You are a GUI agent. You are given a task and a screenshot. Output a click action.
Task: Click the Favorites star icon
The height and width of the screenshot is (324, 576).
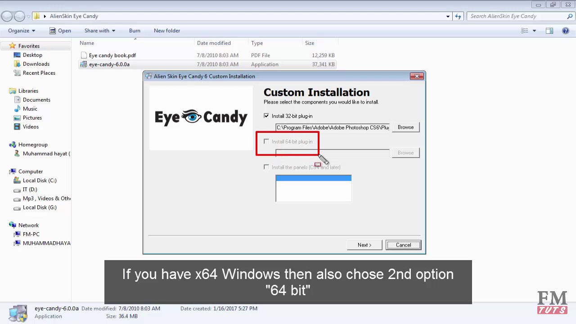coord(13,46)
